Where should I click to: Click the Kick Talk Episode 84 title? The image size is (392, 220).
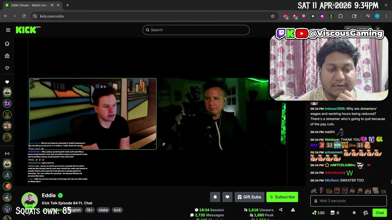(x=67, y=203)
